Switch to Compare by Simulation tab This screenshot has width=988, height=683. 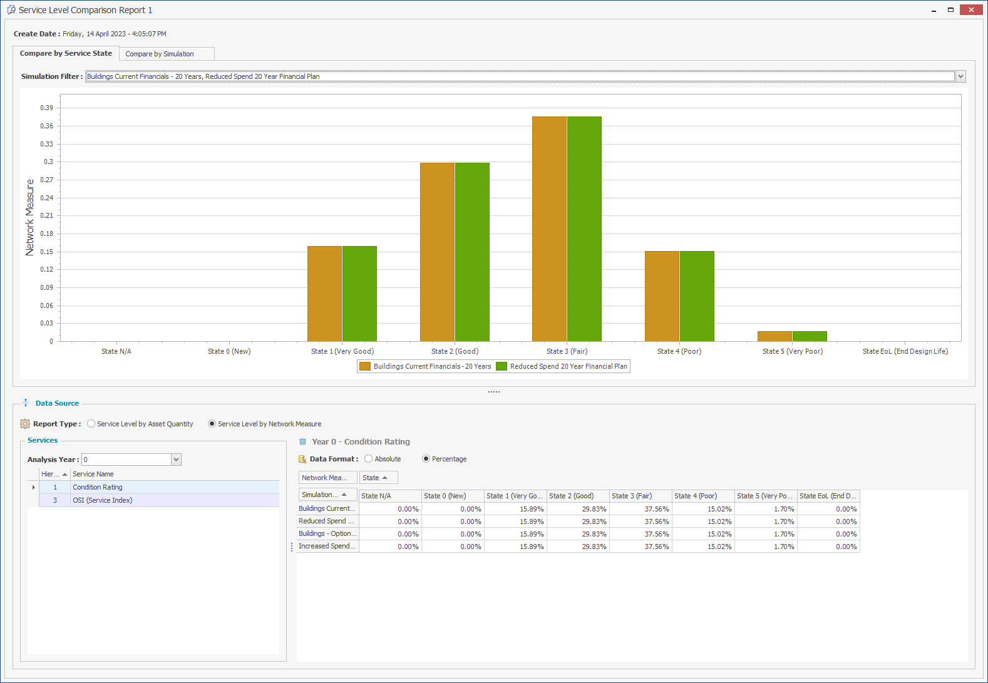point(160,54)
